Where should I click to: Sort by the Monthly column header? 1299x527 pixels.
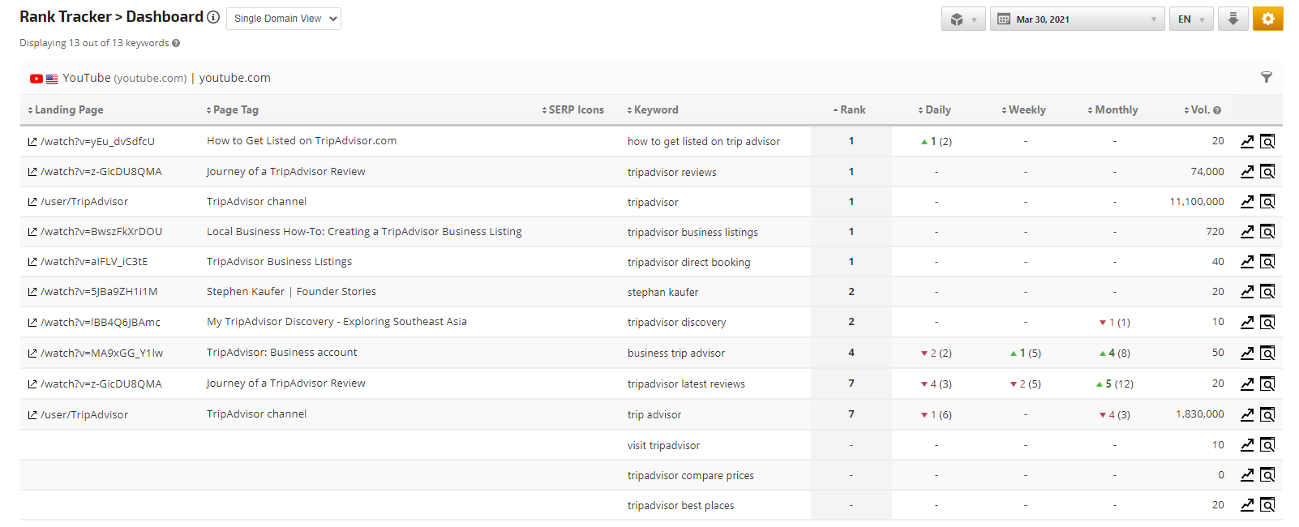[x=1116, y=110]
